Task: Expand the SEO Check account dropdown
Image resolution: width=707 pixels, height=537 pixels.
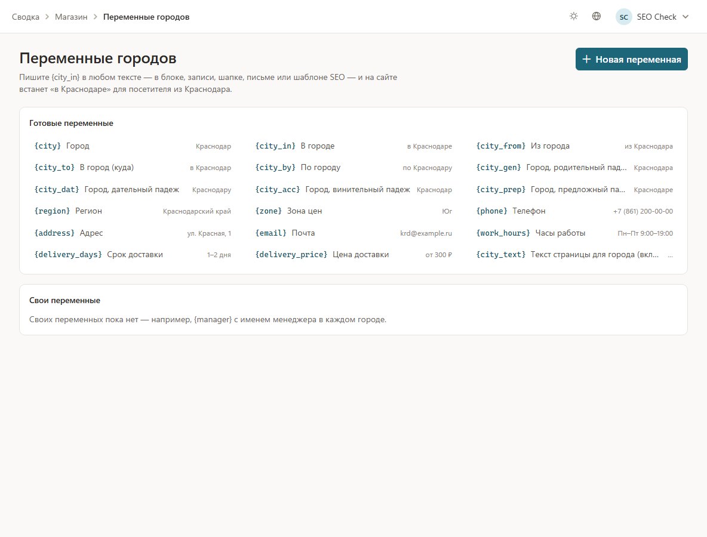Action: click(x=652, y=17)
